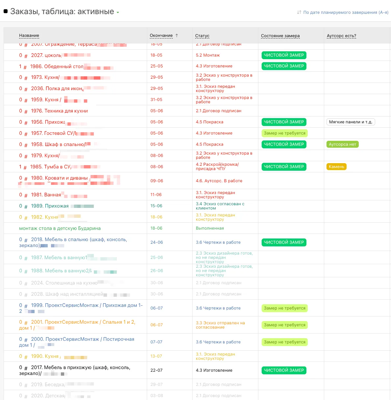Click the # icon in row 1987 Мебель в ванную1
This screenshot has height=400, width=391.
[26, 258]
